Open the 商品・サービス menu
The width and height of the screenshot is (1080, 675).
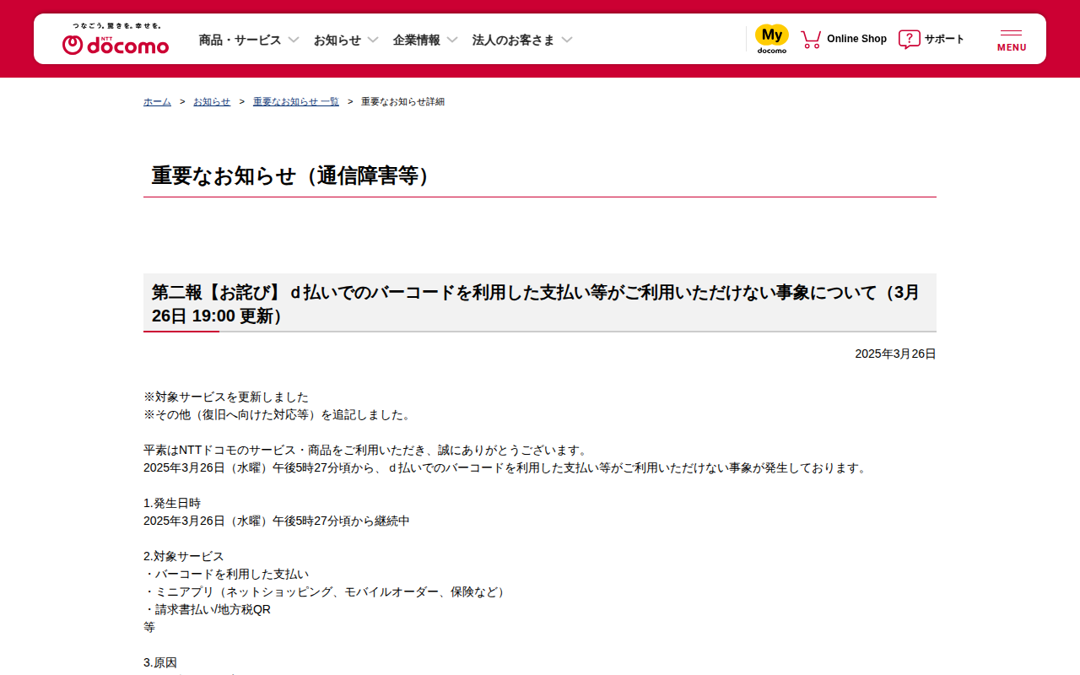coord(240,40)
